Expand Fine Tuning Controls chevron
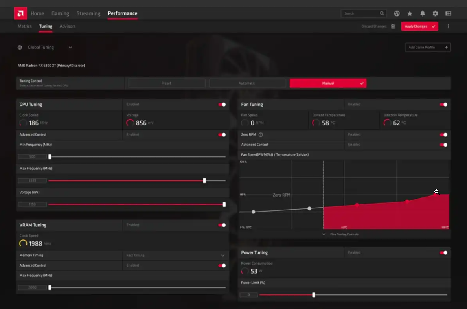Screen dimensions: 467x309 324,234
